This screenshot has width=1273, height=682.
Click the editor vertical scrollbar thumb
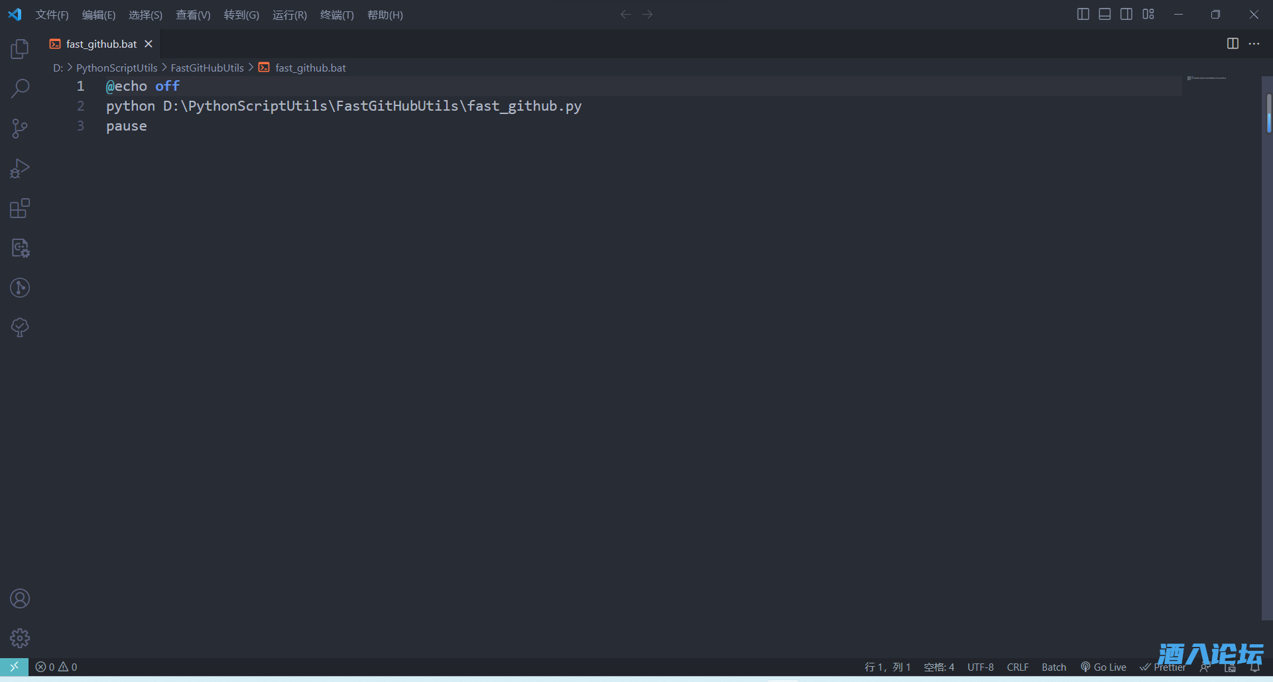coord(1268,113)
